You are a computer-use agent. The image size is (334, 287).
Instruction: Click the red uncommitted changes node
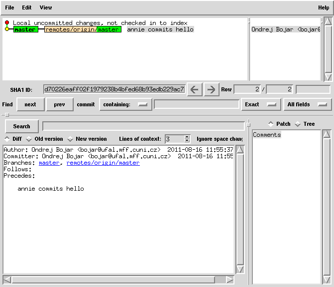point(7,23)
